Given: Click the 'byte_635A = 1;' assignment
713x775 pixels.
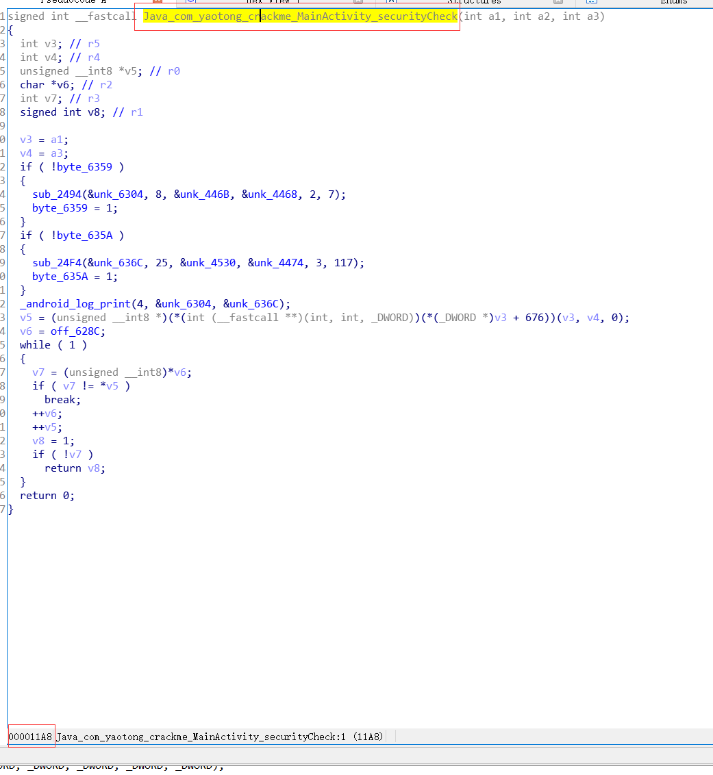Looking at the screenshot, I should [x=75, y=277].
